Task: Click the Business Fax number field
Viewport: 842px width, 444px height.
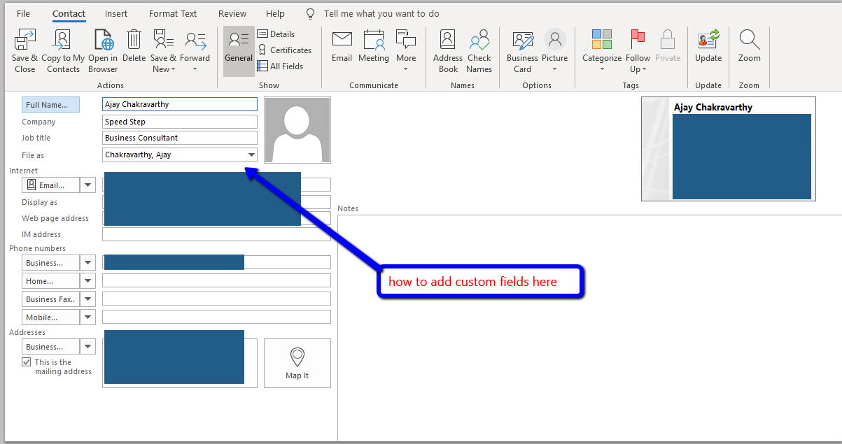Action: click(x=216, y=299)
